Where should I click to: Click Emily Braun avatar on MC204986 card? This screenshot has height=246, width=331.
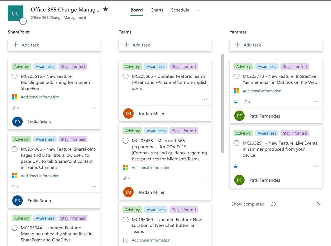click(17, 201)
